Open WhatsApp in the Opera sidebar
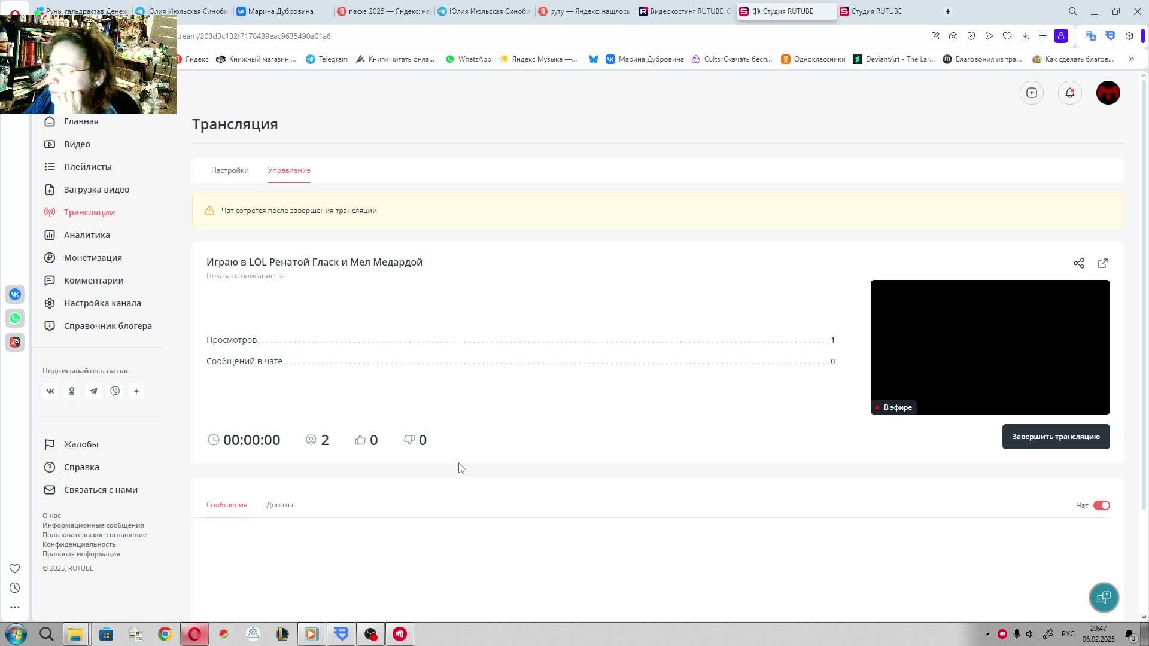Viewport: 1149px width, 646px height. (15, 318)
